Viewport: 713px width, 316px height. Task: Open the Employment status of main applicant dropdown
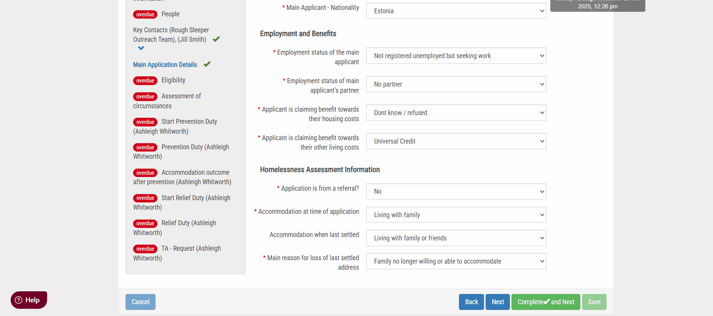coord(456,56)
